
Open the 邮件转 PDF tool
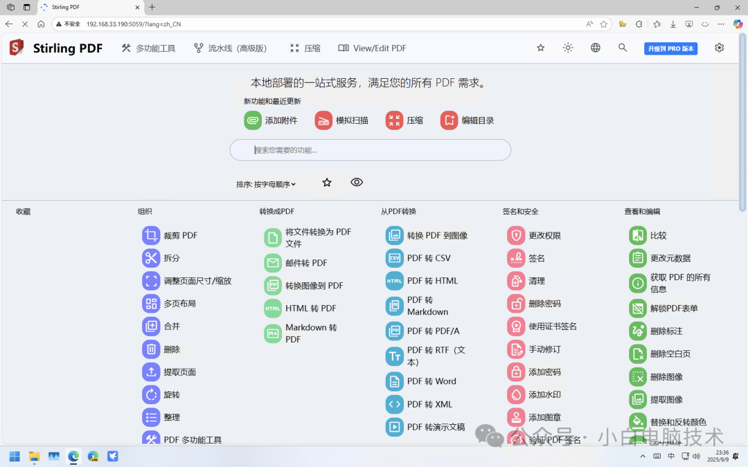pos(296,263)
